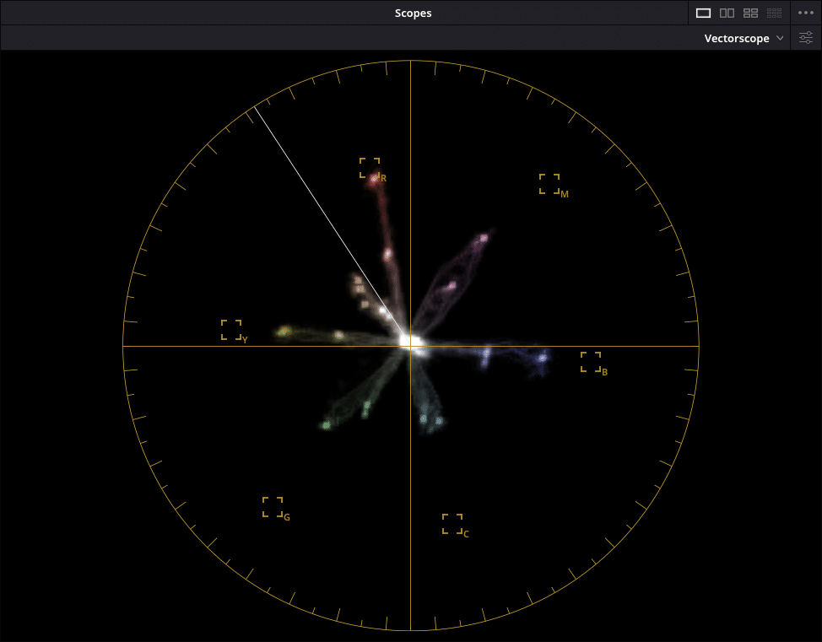This screenshot has height=642, width=822.
Task: Switch to the dual scope layout
Action: click(727, 13)
